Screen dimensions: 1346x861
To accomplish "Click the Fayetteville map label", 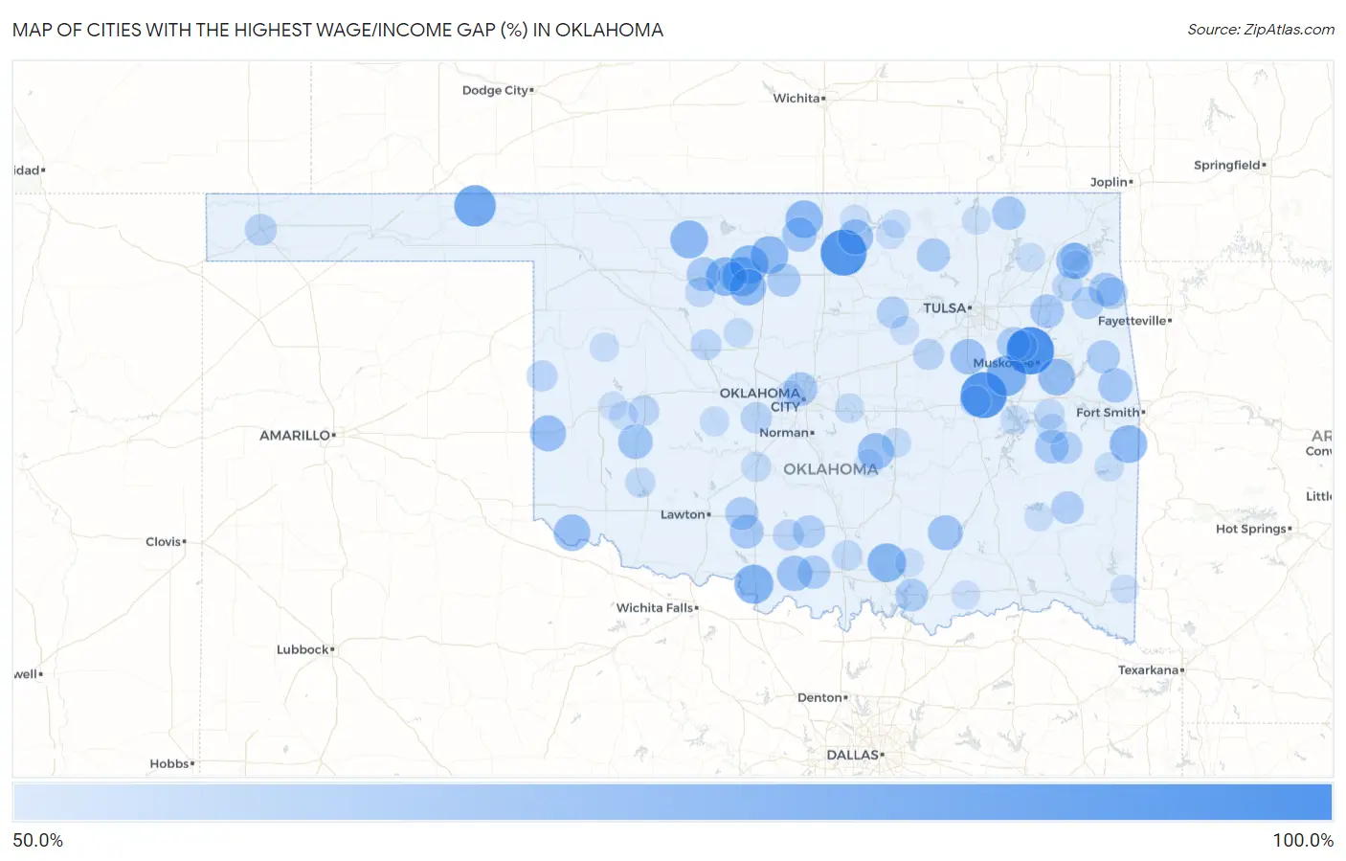I will click(x=1132, y=321).
